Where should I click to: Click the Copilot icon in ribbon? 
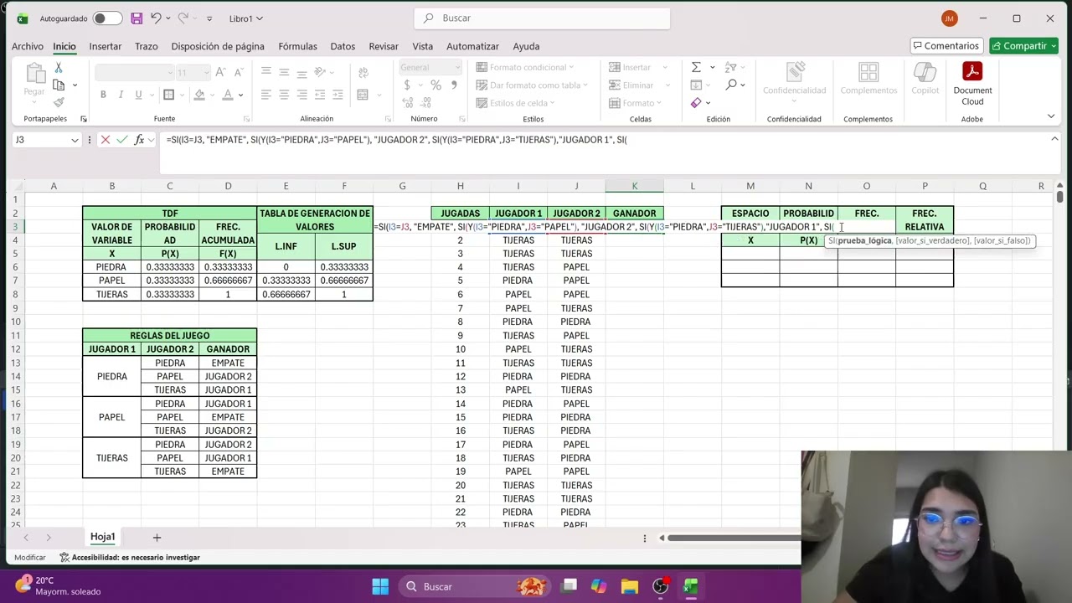pyautogui.click(x=925, y=79)
